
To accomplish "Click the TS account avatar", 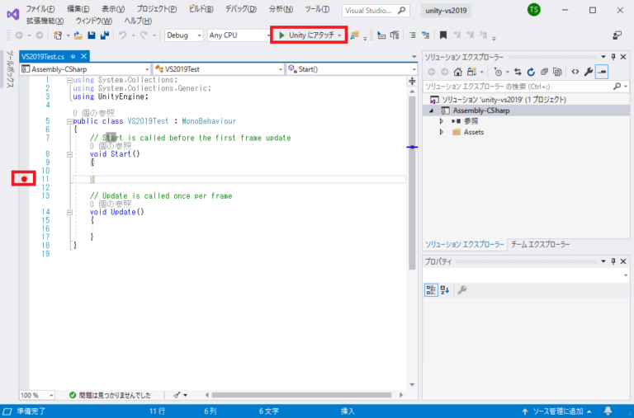I will pos(534,10).
